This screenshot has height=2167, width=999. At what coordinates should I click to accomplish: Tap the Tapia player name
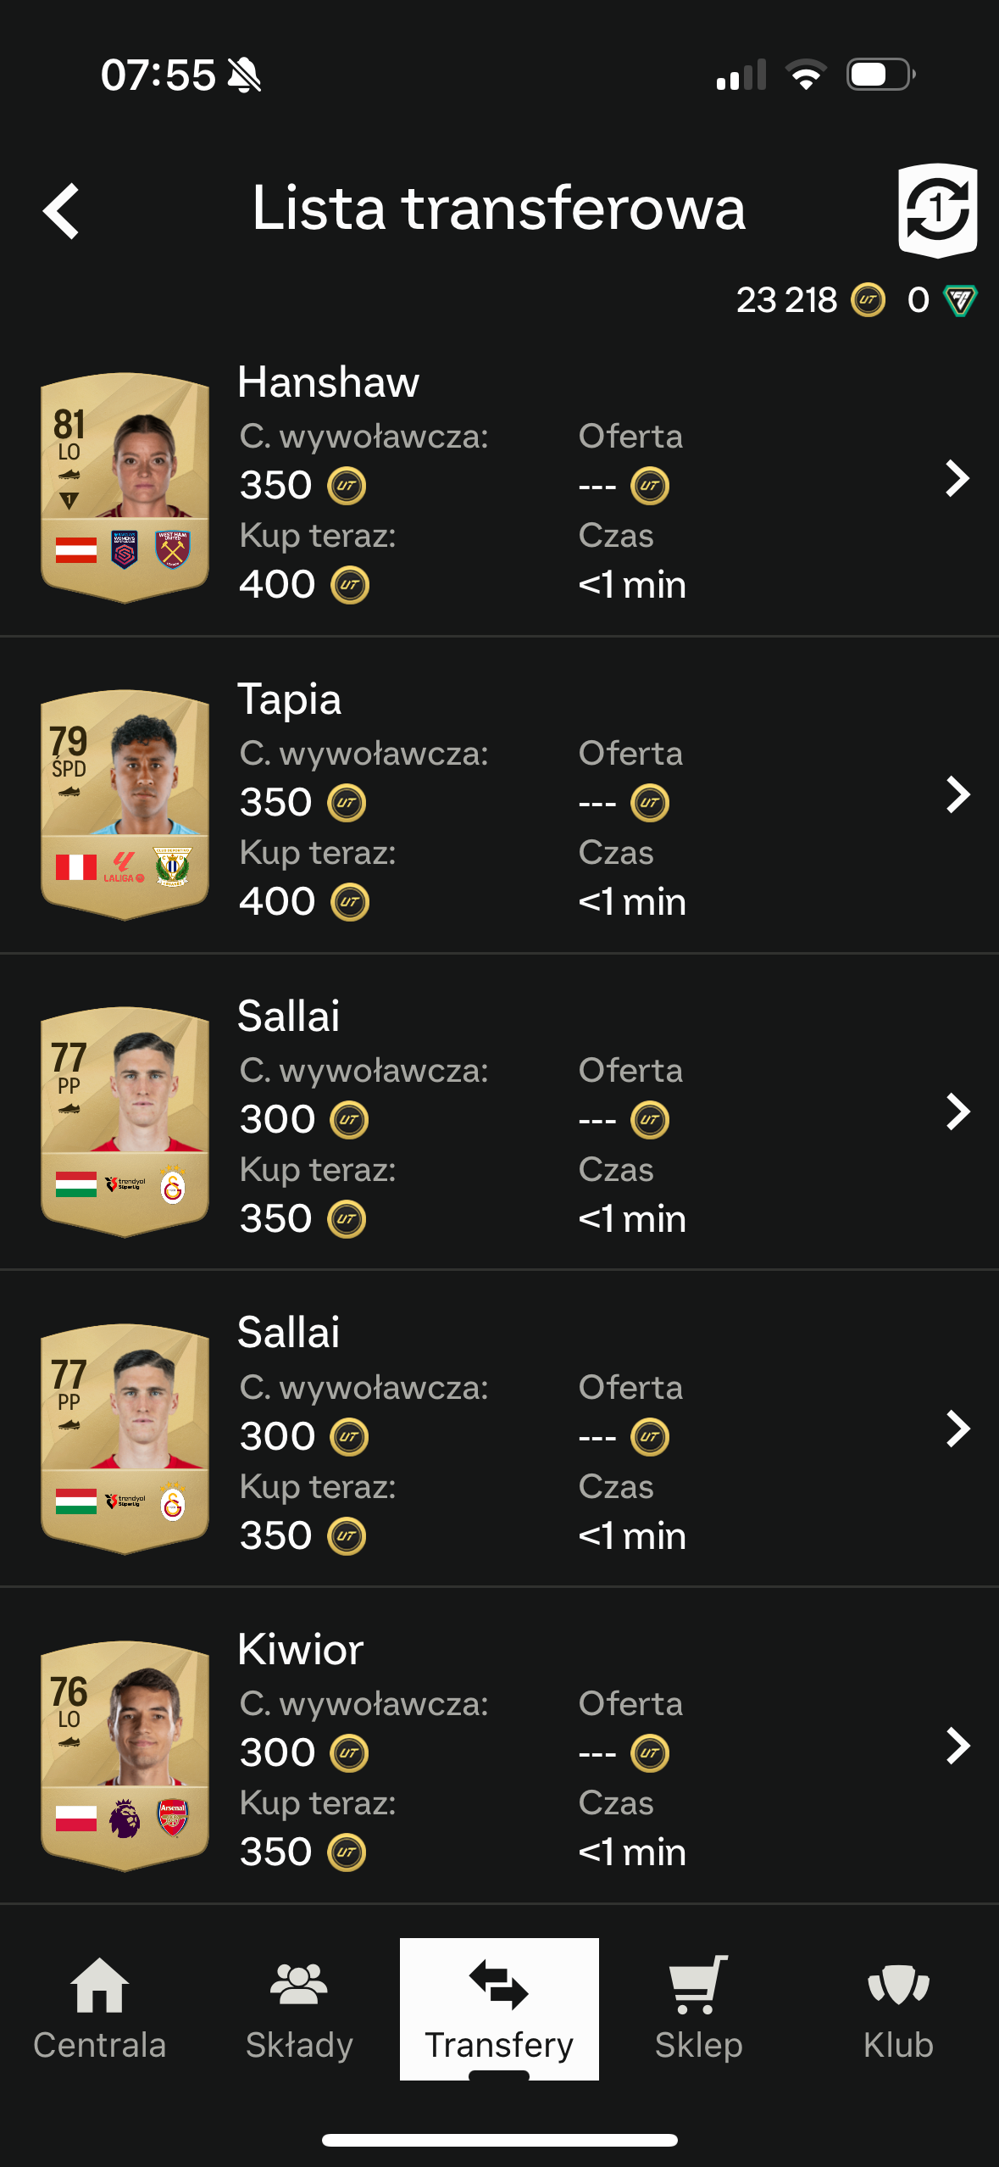(289, 699)
